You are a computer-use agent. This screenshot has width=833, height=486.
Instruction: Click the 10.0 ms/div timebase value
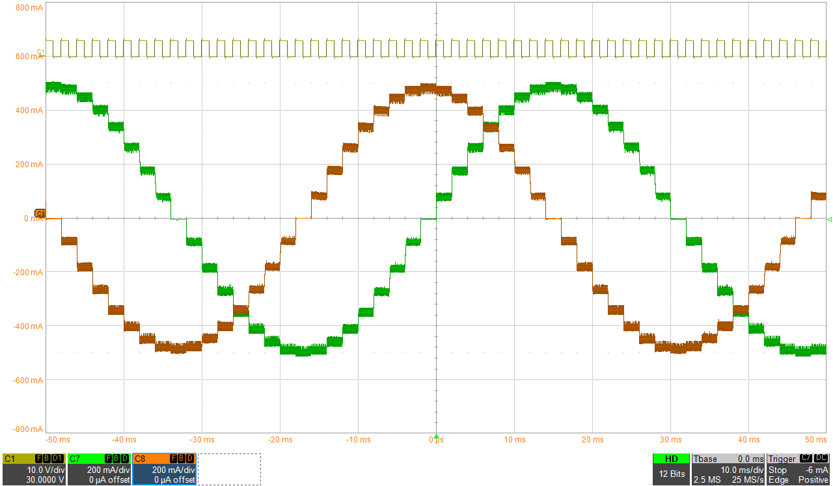743,470
